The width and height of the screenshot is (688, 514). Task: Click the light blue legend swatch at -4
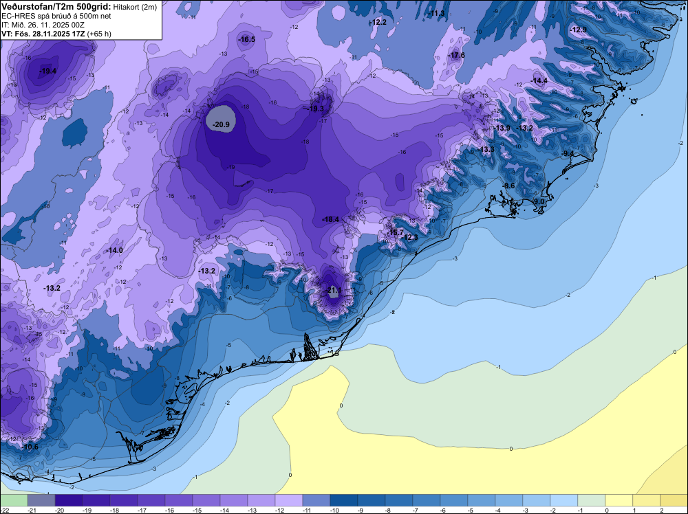[x=509, y=500]
